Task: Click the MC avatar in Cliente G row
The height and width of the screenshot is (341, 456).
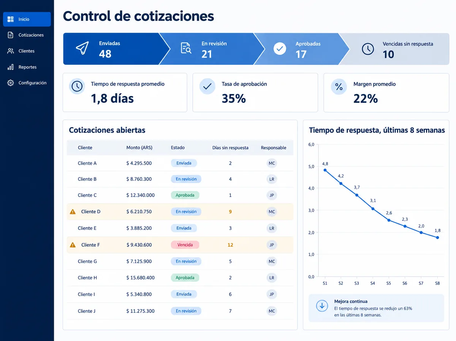Action: (x=272, y=261)
